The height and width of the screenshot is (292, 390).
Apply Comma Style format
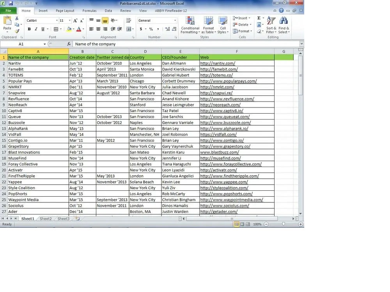(x=158, y=29)
